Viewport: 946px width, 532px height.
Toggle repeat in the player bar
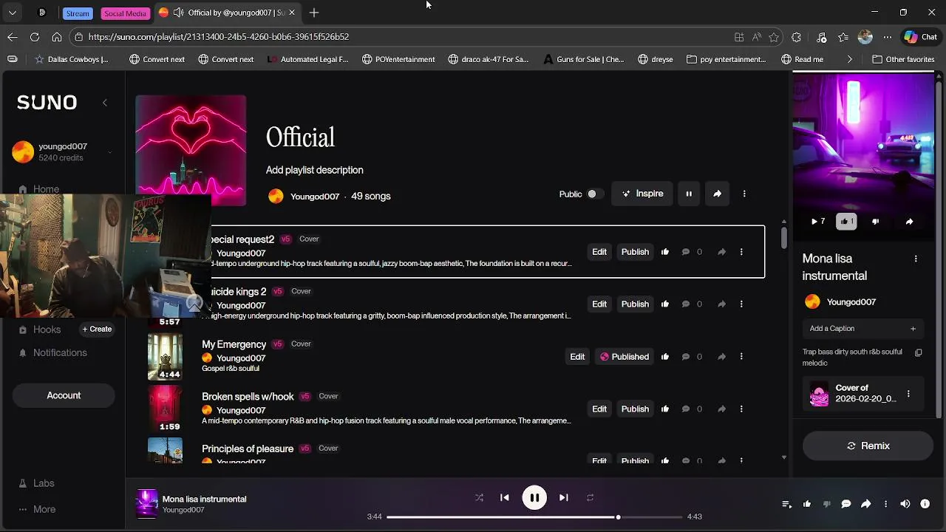tap(590, 498)
